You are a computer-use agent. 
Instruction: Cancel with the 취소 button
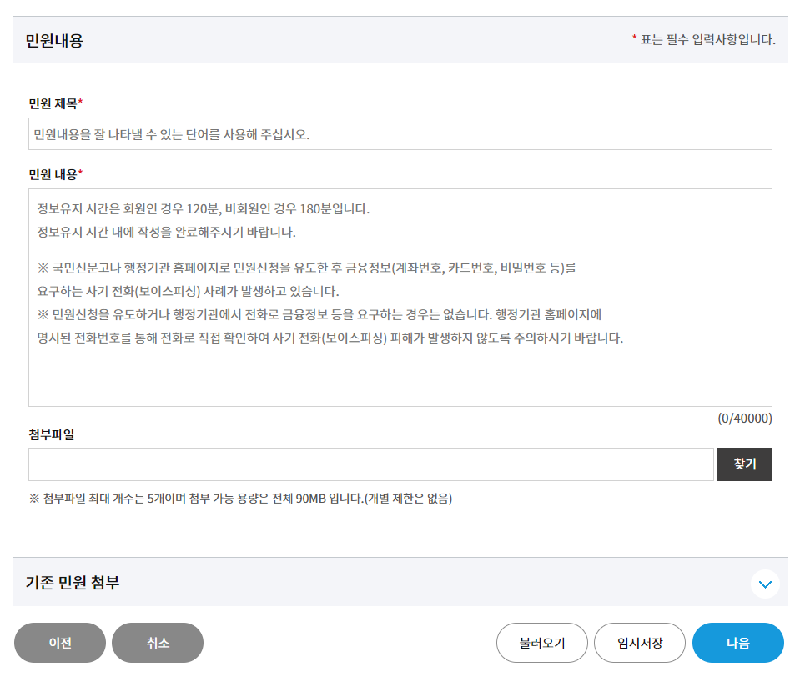(158, 643)
